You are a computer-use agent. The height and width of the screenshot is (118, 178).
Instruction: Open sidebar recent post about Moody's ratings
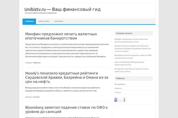(x=133, y=49)
